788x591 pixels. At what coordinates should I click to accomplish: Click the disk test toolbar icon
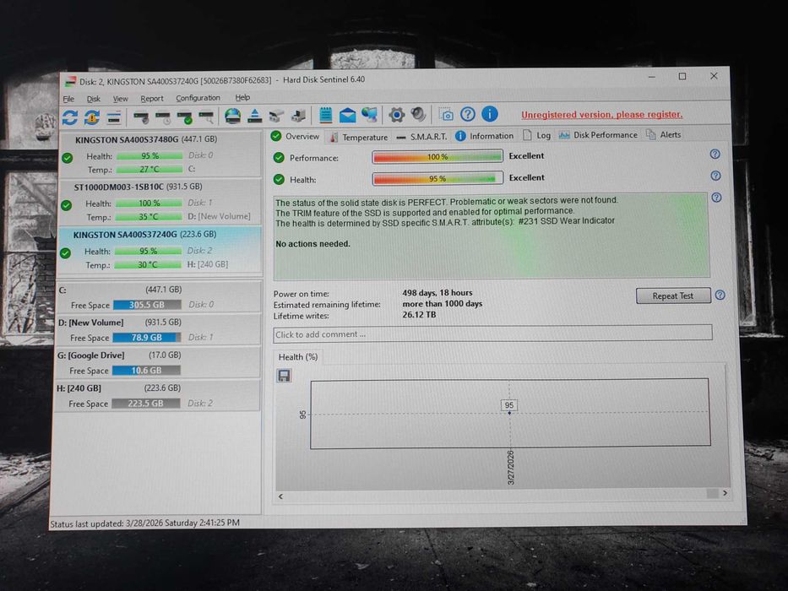point(141,117)
